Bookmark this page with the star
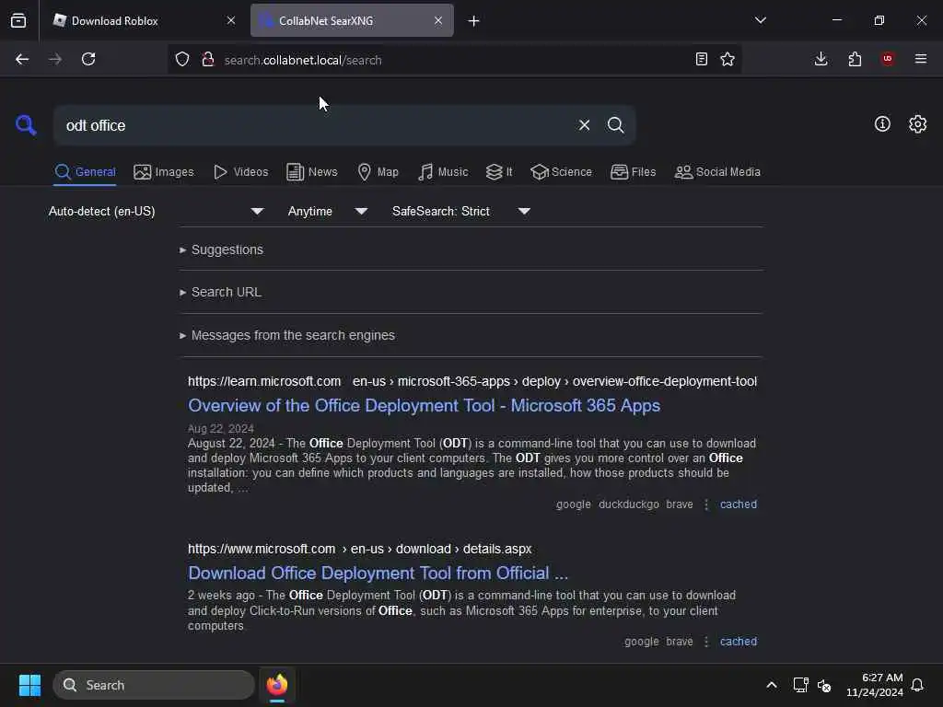 point(728,59)
